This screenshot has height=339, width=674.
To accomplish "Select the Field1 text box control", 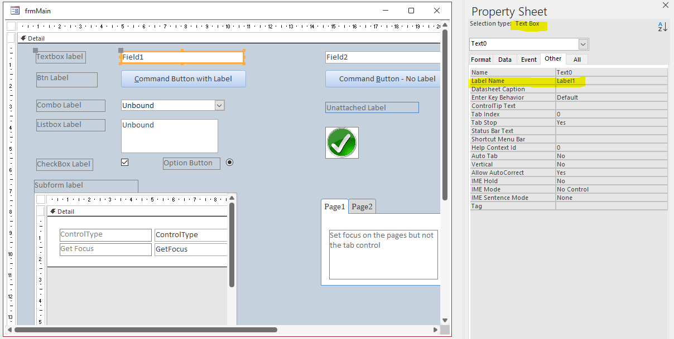I will [181, 57].
